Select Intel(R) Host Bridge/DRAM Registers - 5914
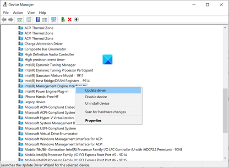229x168 pixels. 57,81
